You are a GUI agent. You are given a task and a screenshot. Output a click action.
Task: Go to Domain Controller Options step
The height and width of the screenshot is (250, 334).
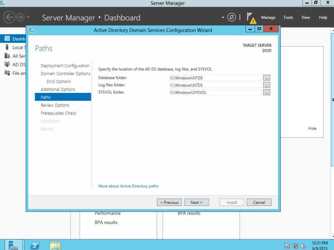65,73
